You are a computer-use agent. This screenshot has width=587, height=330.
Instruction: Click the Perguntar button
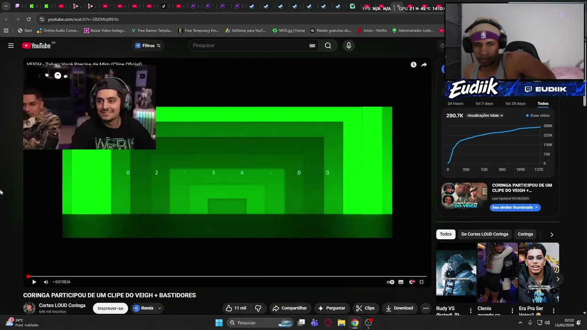(x=332, y=308)
